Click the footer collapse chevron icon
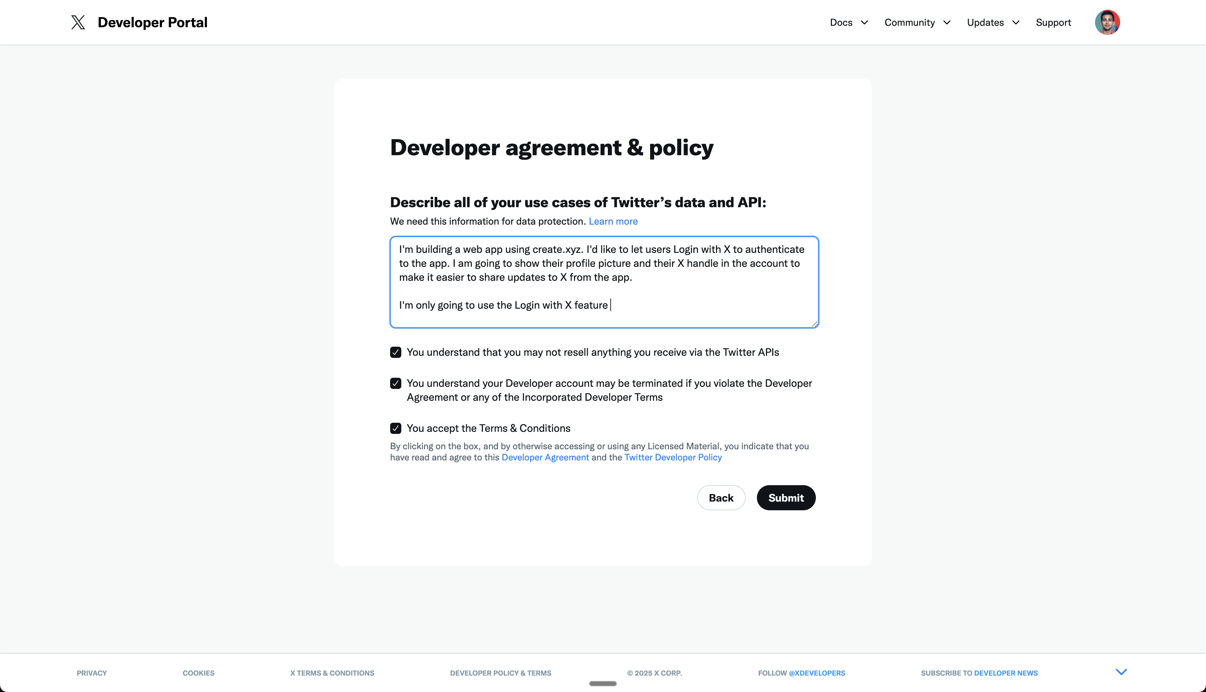Viewport: 1206px width, 692px height. 1121,671
